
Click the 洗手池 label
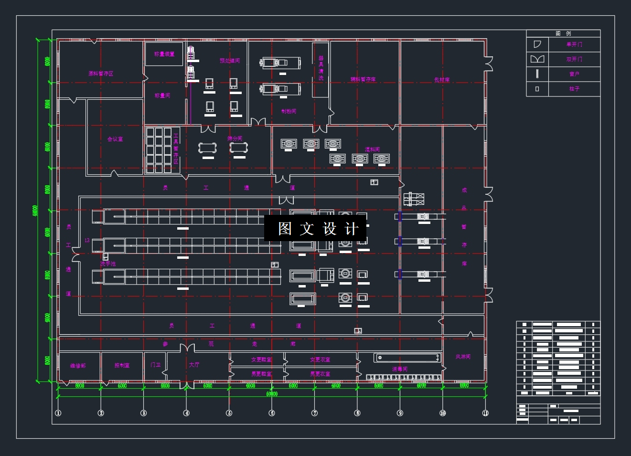(x=108, y=264)
